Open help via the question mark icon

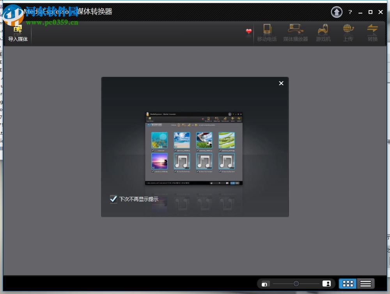[x=350, y=12]
